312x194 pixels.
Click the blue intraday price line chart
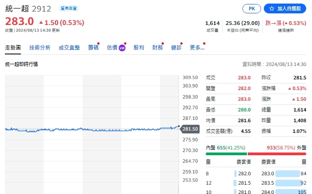(92, 129)
